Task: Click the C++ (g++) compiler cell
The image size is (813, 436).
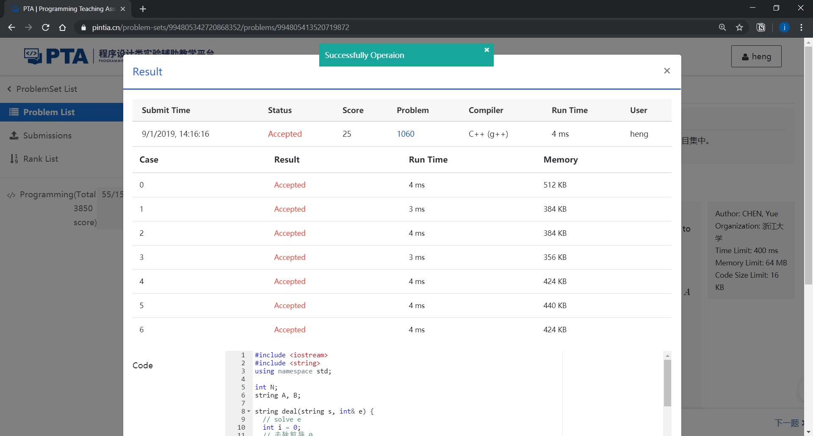Action: click(x=488, y=134)
